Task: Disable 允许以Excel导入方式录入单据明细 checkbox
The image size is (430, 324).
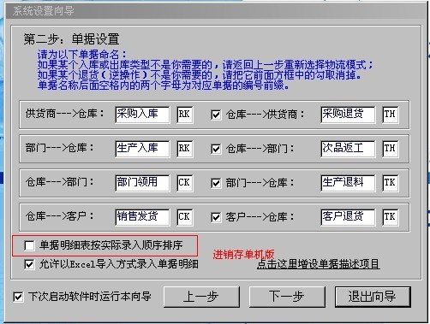Action: coord(29,264)
